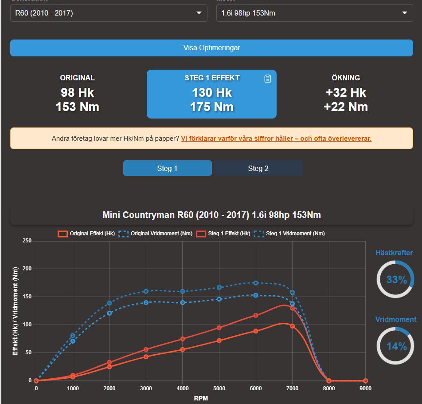Hide the Original Vridmoment (Nm) series via legend
The height and width of the screenshot is (404, 422).
[x=155, y=234]
